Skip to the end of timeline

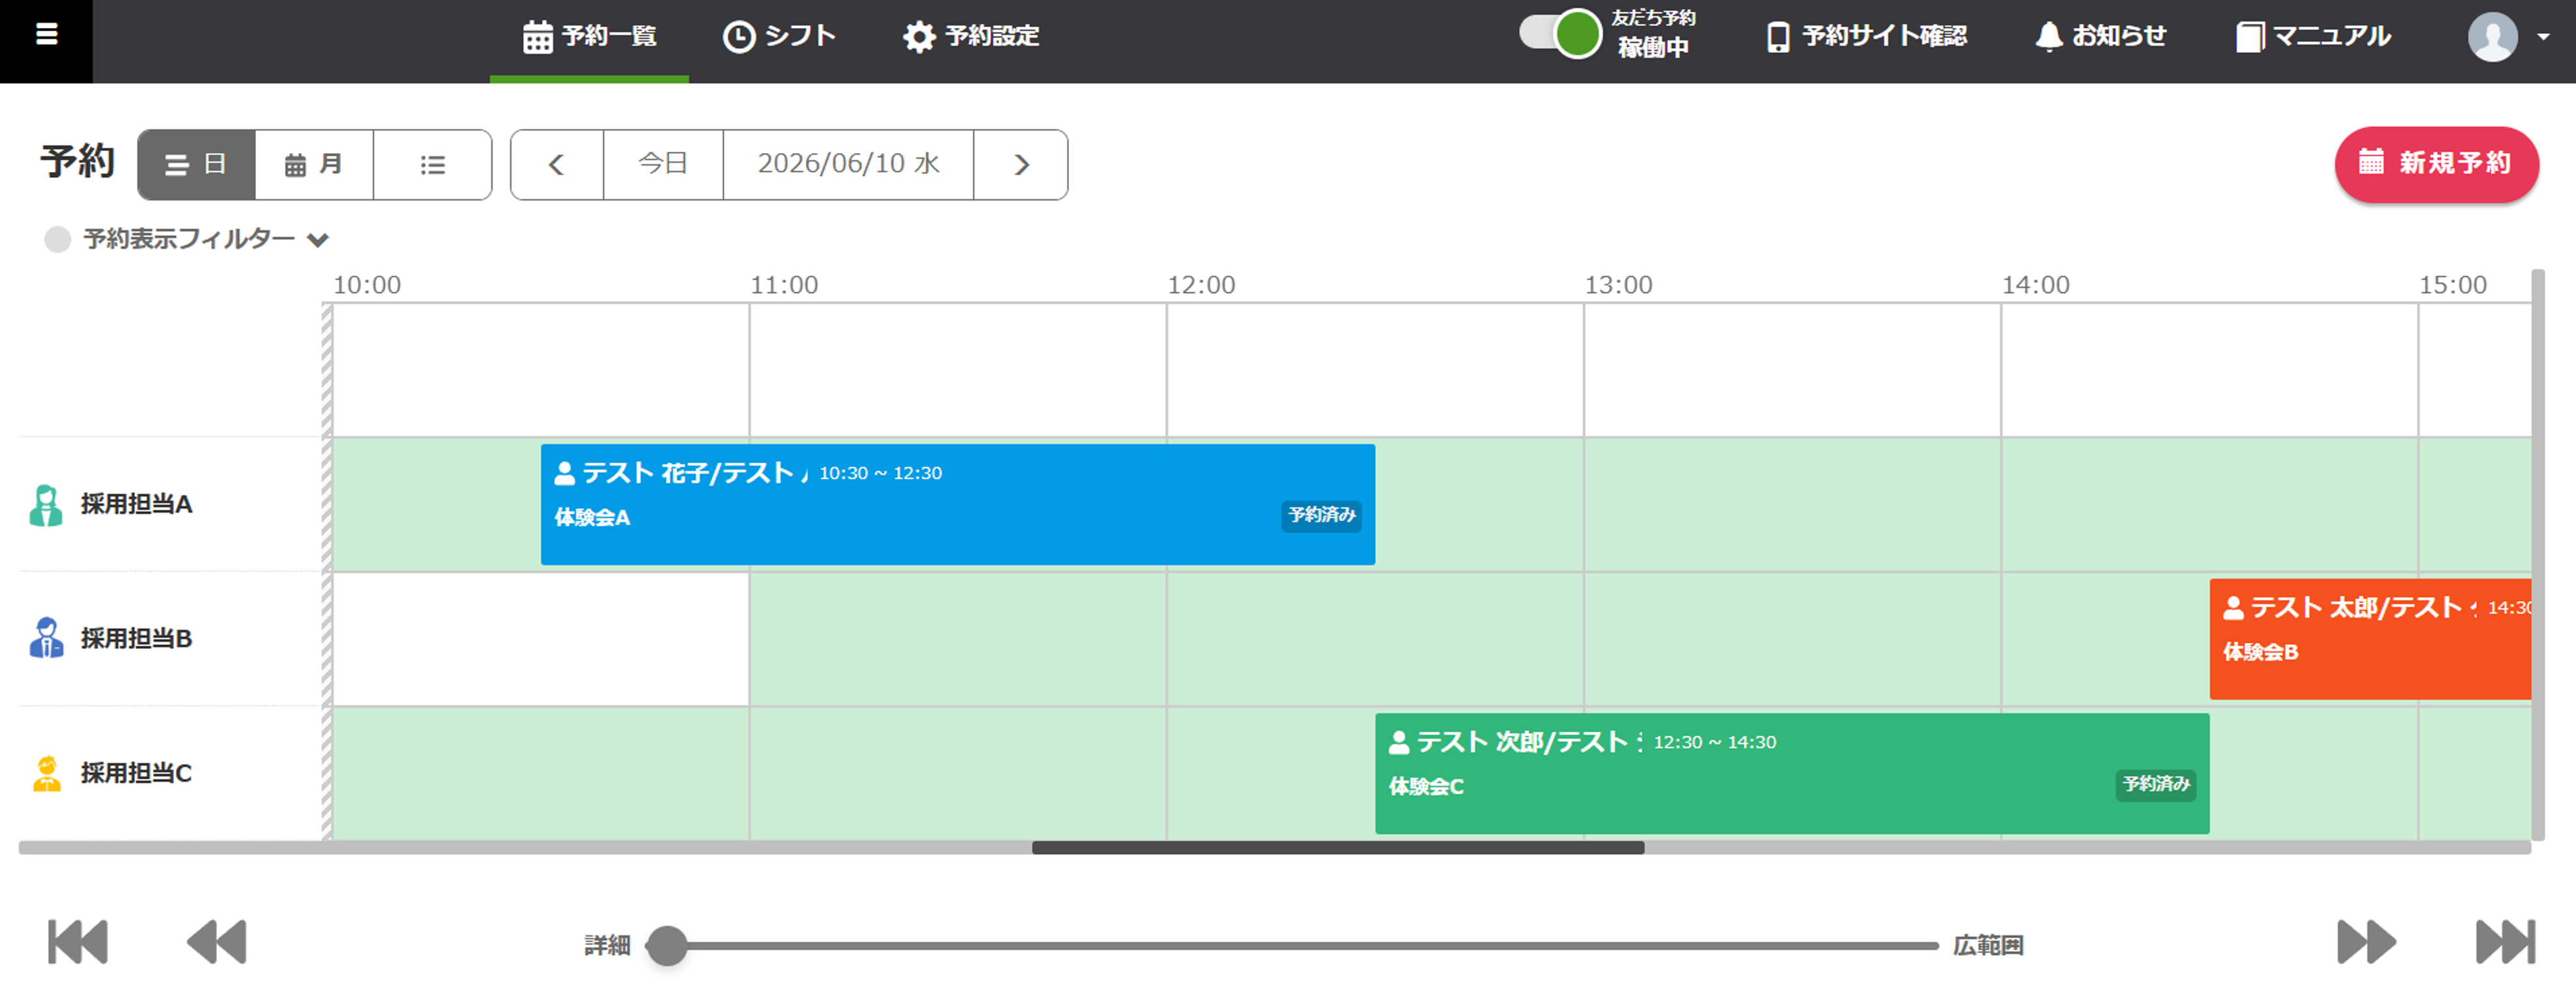2505,942
